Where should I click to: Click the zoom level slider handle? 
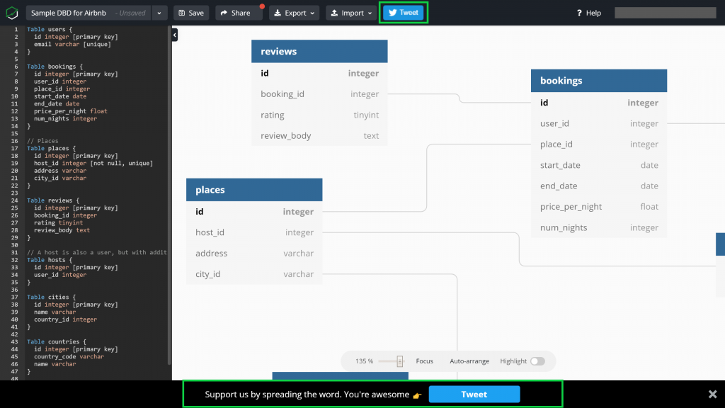point(400,361)
